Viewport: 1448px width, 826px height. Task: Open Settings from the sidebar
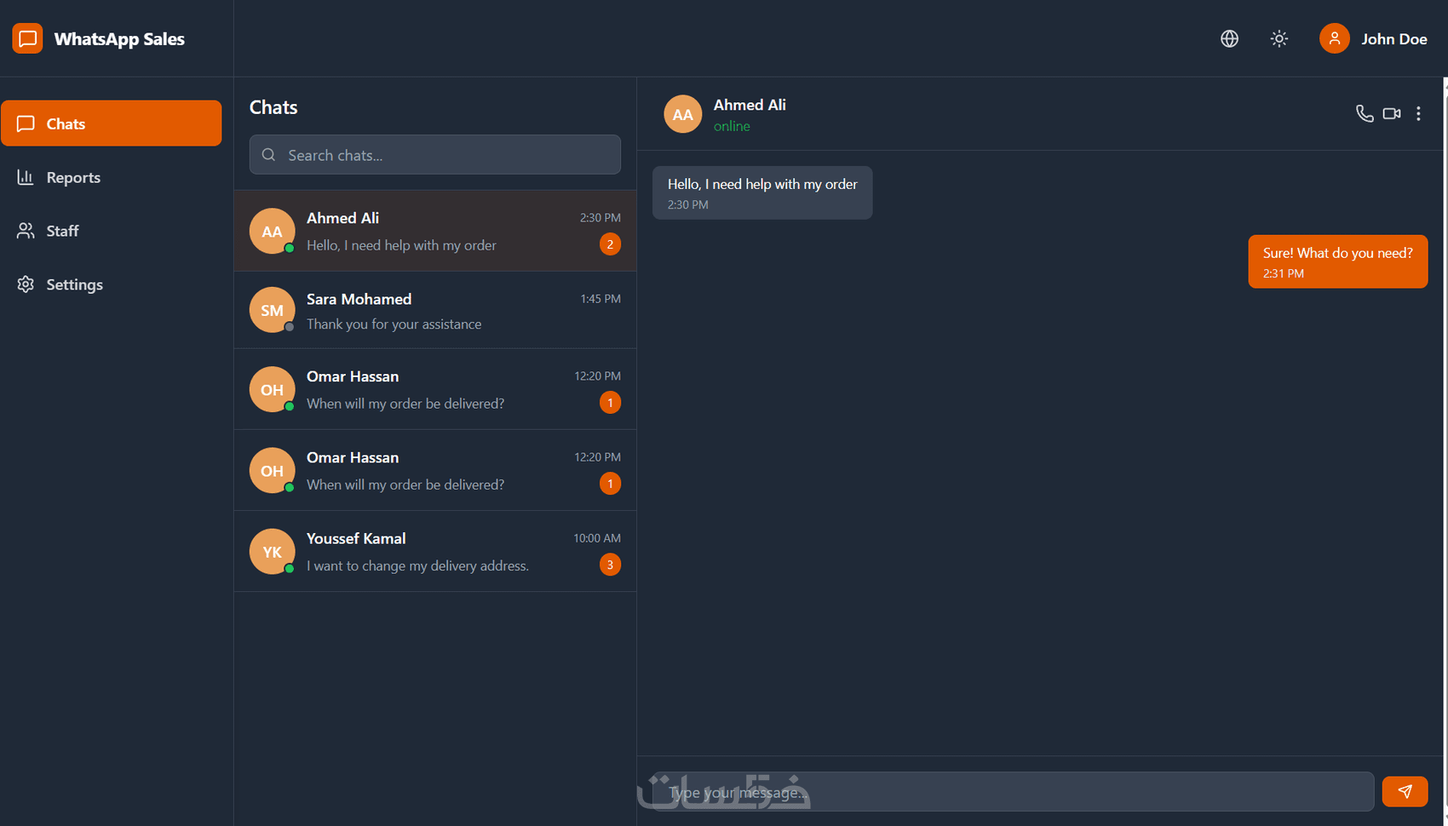click(112, 284)
